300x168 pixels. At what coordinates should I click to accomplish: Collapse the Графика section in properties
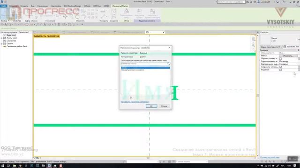[298, 50]
